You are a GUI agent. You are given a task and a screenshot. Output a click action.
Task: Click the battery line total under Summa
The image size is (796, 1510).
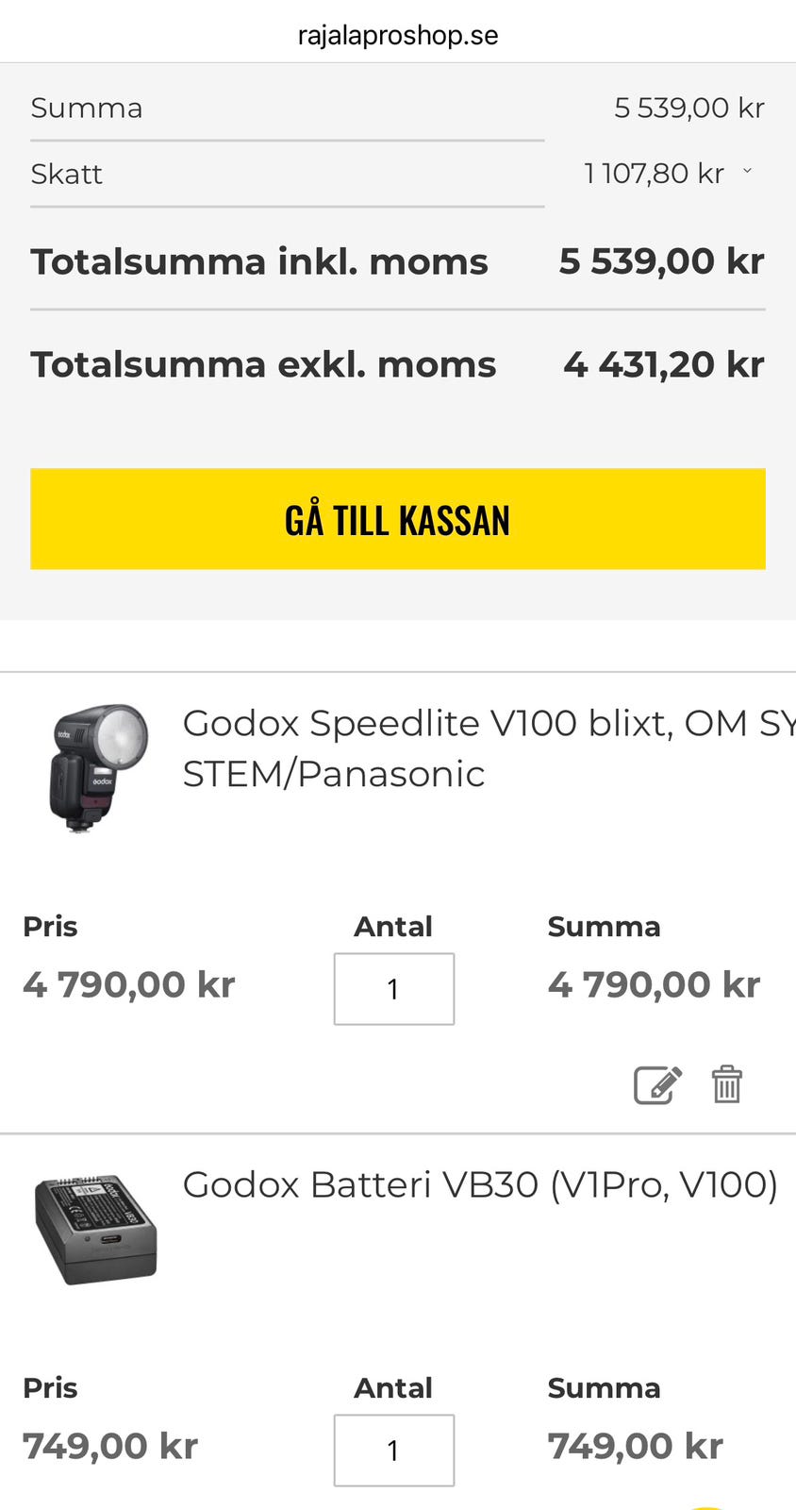(636, 1446)
